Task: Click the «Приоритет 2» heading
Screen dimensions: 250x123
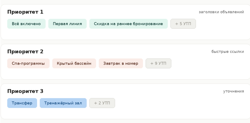Action: pos(25,52)
